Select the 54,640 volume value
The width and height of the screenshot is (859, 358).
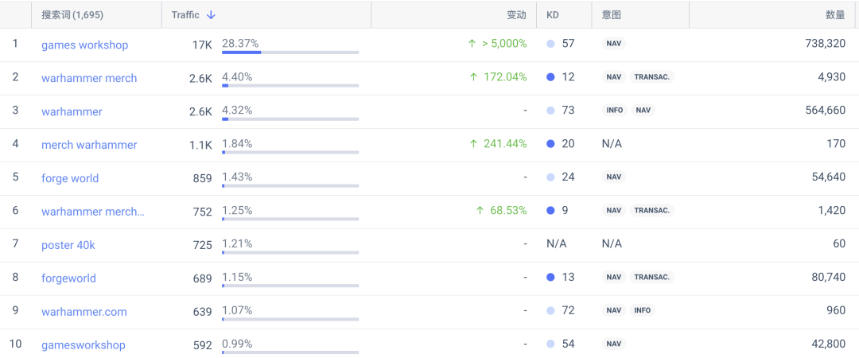(828, 177)
